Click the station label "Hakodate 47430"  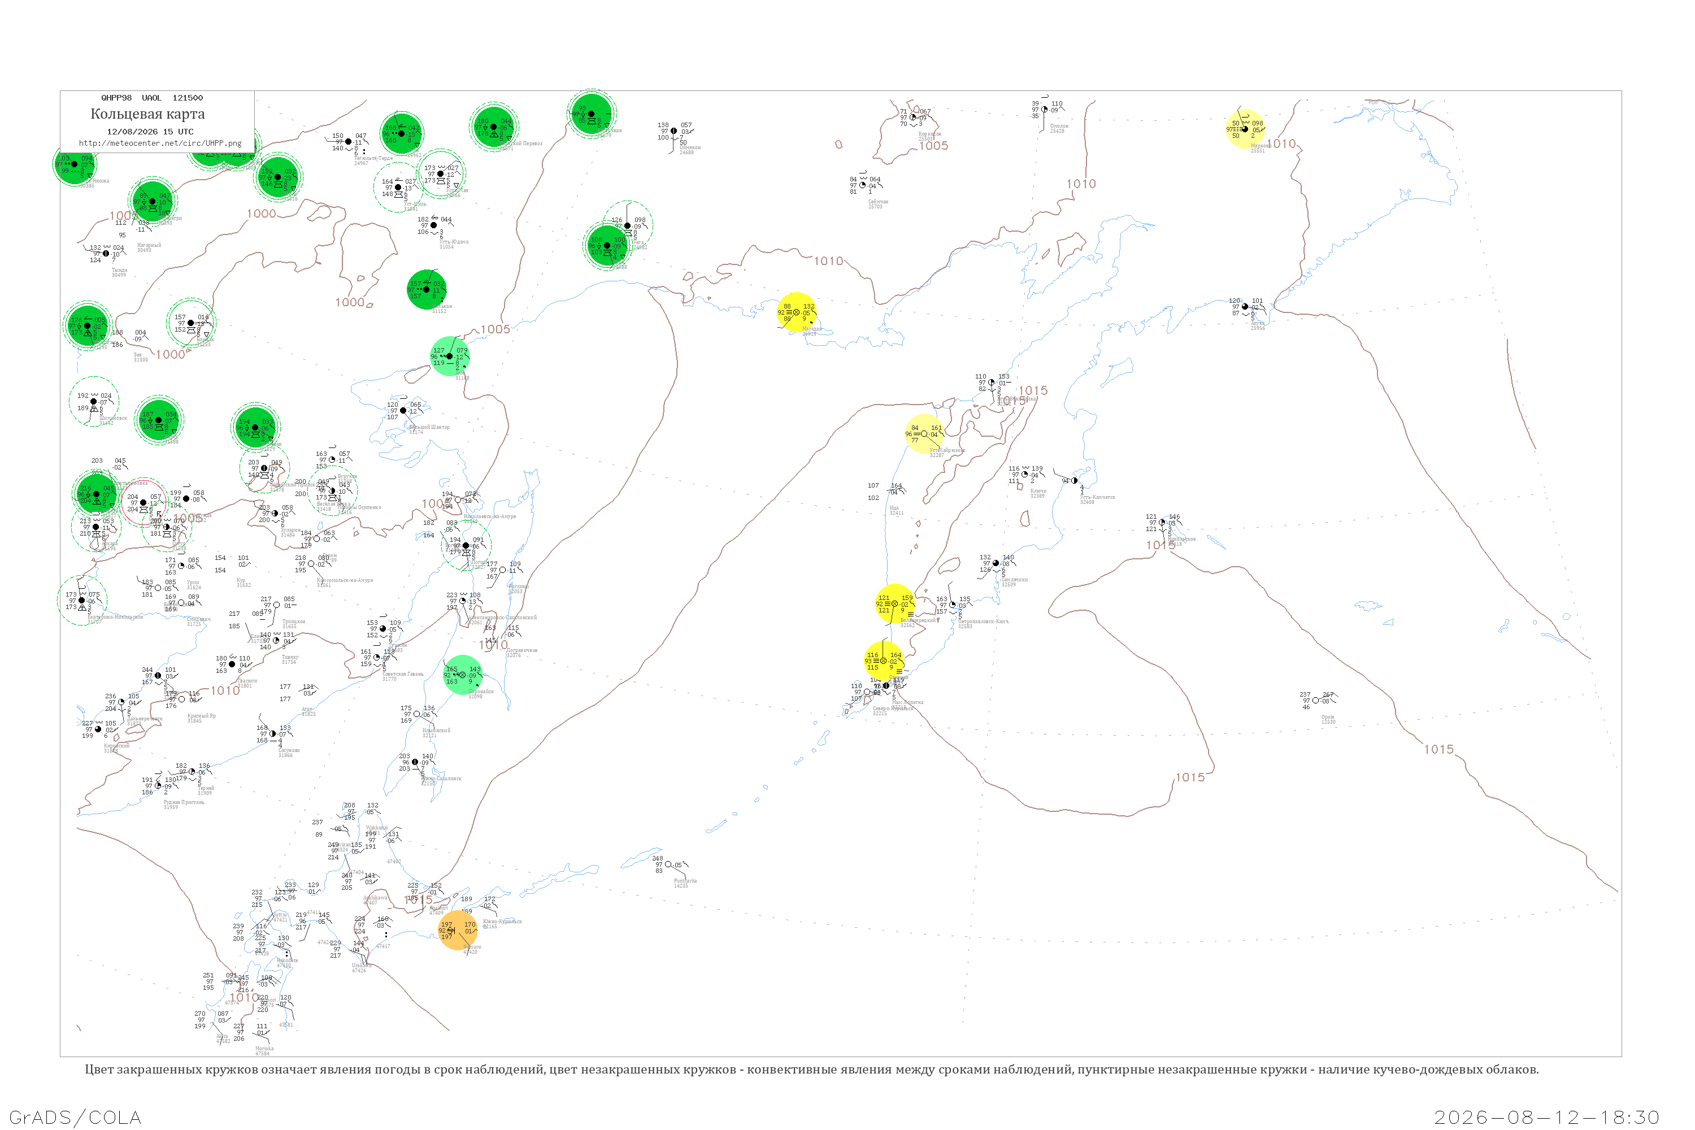click(x=287, y=963)
